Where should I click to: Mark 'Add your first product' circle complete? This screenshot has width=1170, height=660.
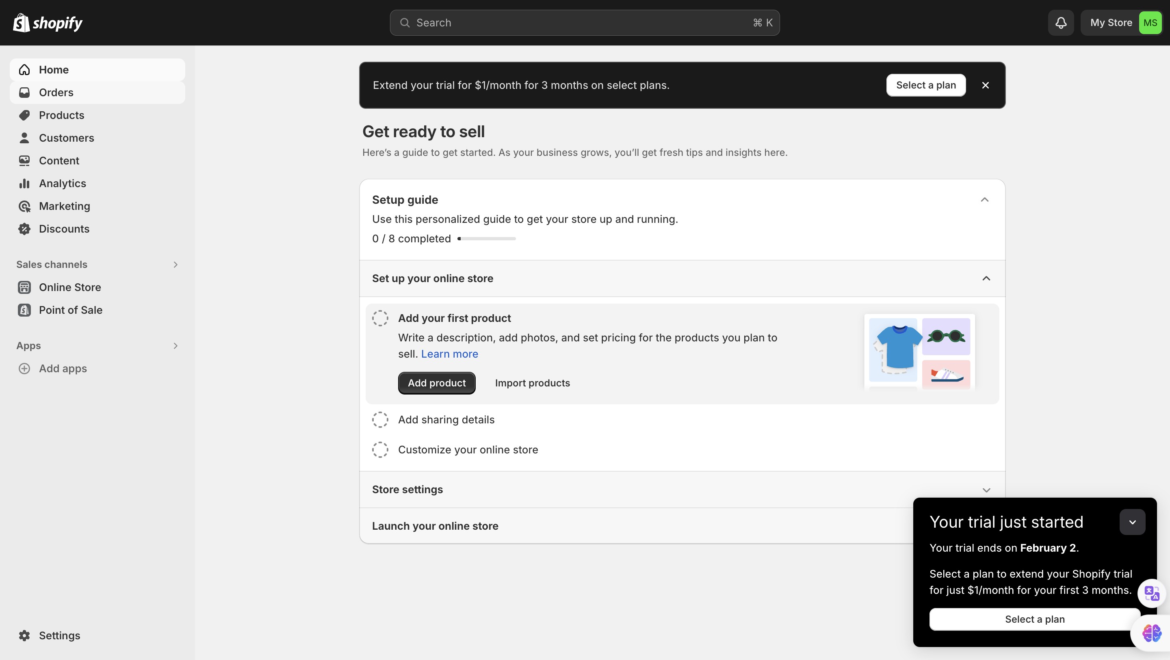pyautogui.click(x=380, y=318)
